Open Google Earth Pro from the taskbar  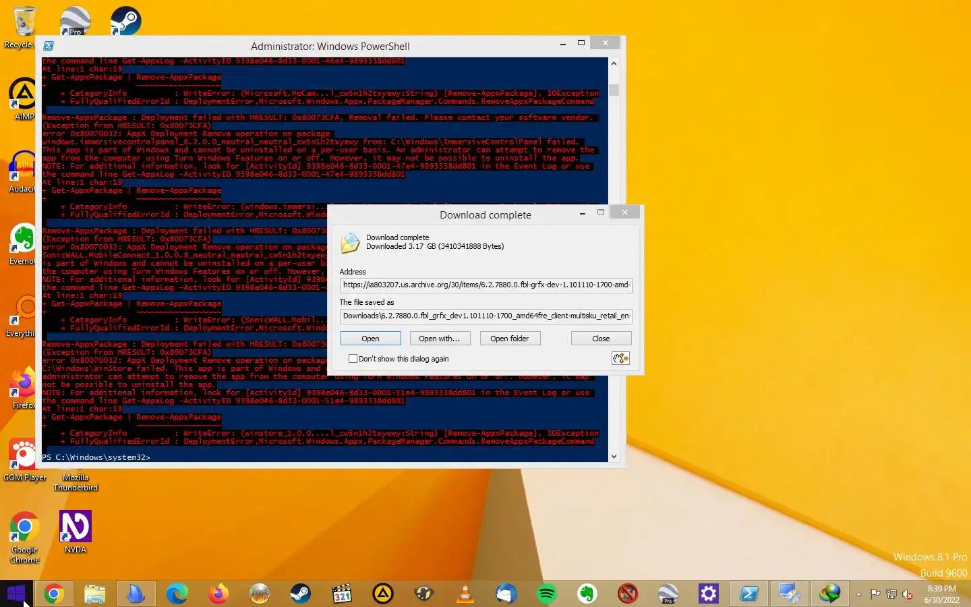(x=668, y=594)
